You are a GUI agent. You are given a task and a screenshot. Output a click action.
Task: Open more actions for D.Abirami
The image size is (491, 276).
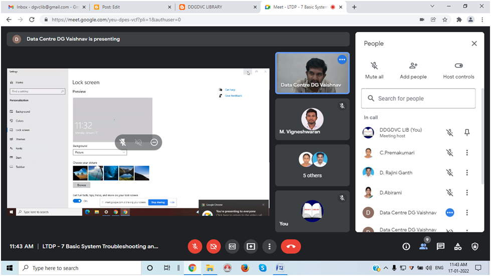pos(467,192)
